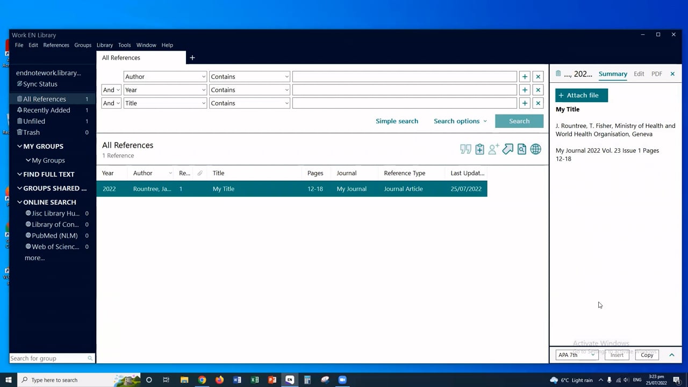Collapse the ONLINE SEARCH section
This screenshot has height=387, width=688.
pos(19,202)
